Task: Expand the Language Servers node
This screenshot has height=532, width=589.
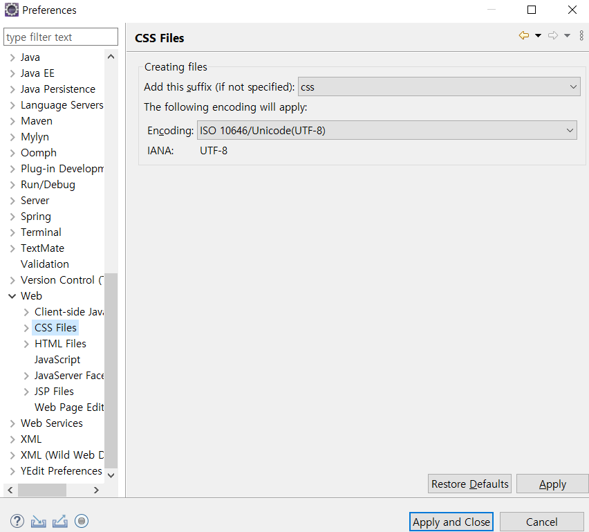Action: pos(12,105)
